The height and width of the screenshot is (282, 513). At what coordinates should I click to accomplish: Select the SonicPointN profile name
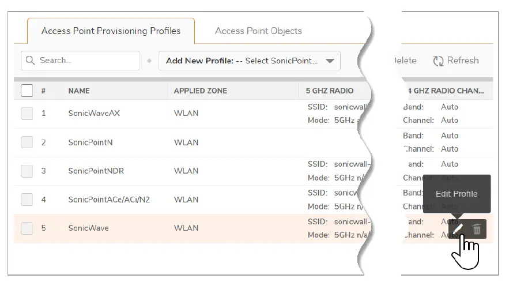90,142
